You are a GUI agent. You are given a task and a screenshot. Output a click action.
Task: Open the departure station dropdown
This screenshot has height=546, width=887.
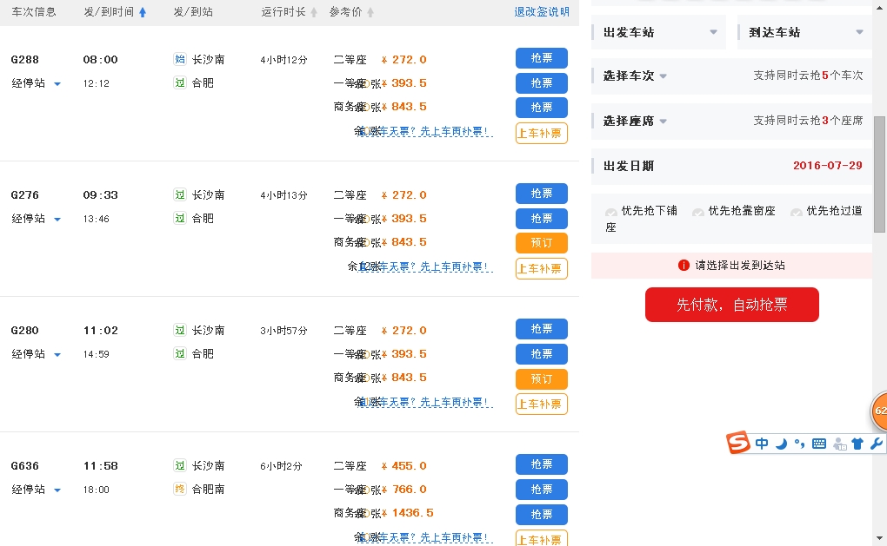(x=660, y=32)
